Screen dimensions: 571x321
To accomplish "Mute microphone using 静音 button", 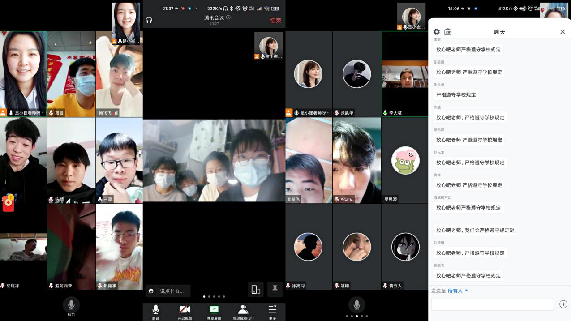I will (x=155, y=312).
